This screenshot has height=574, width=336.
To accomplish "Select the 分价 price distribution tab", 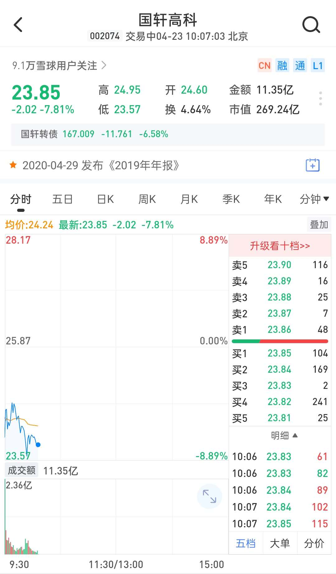I will [x=314, y=543].
